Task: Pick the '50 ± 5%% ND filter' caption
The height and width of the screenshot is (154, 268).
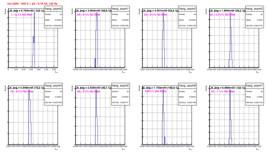Action: coord(89,15)
